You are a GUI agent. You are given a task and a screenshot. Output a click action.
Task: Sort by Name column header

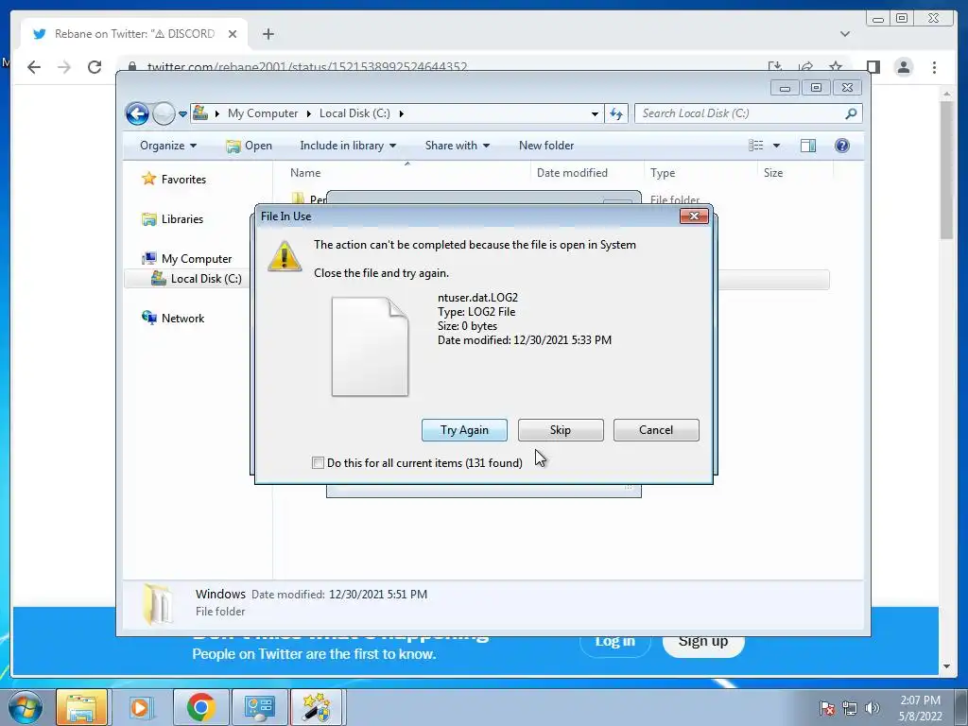(407, 173)
